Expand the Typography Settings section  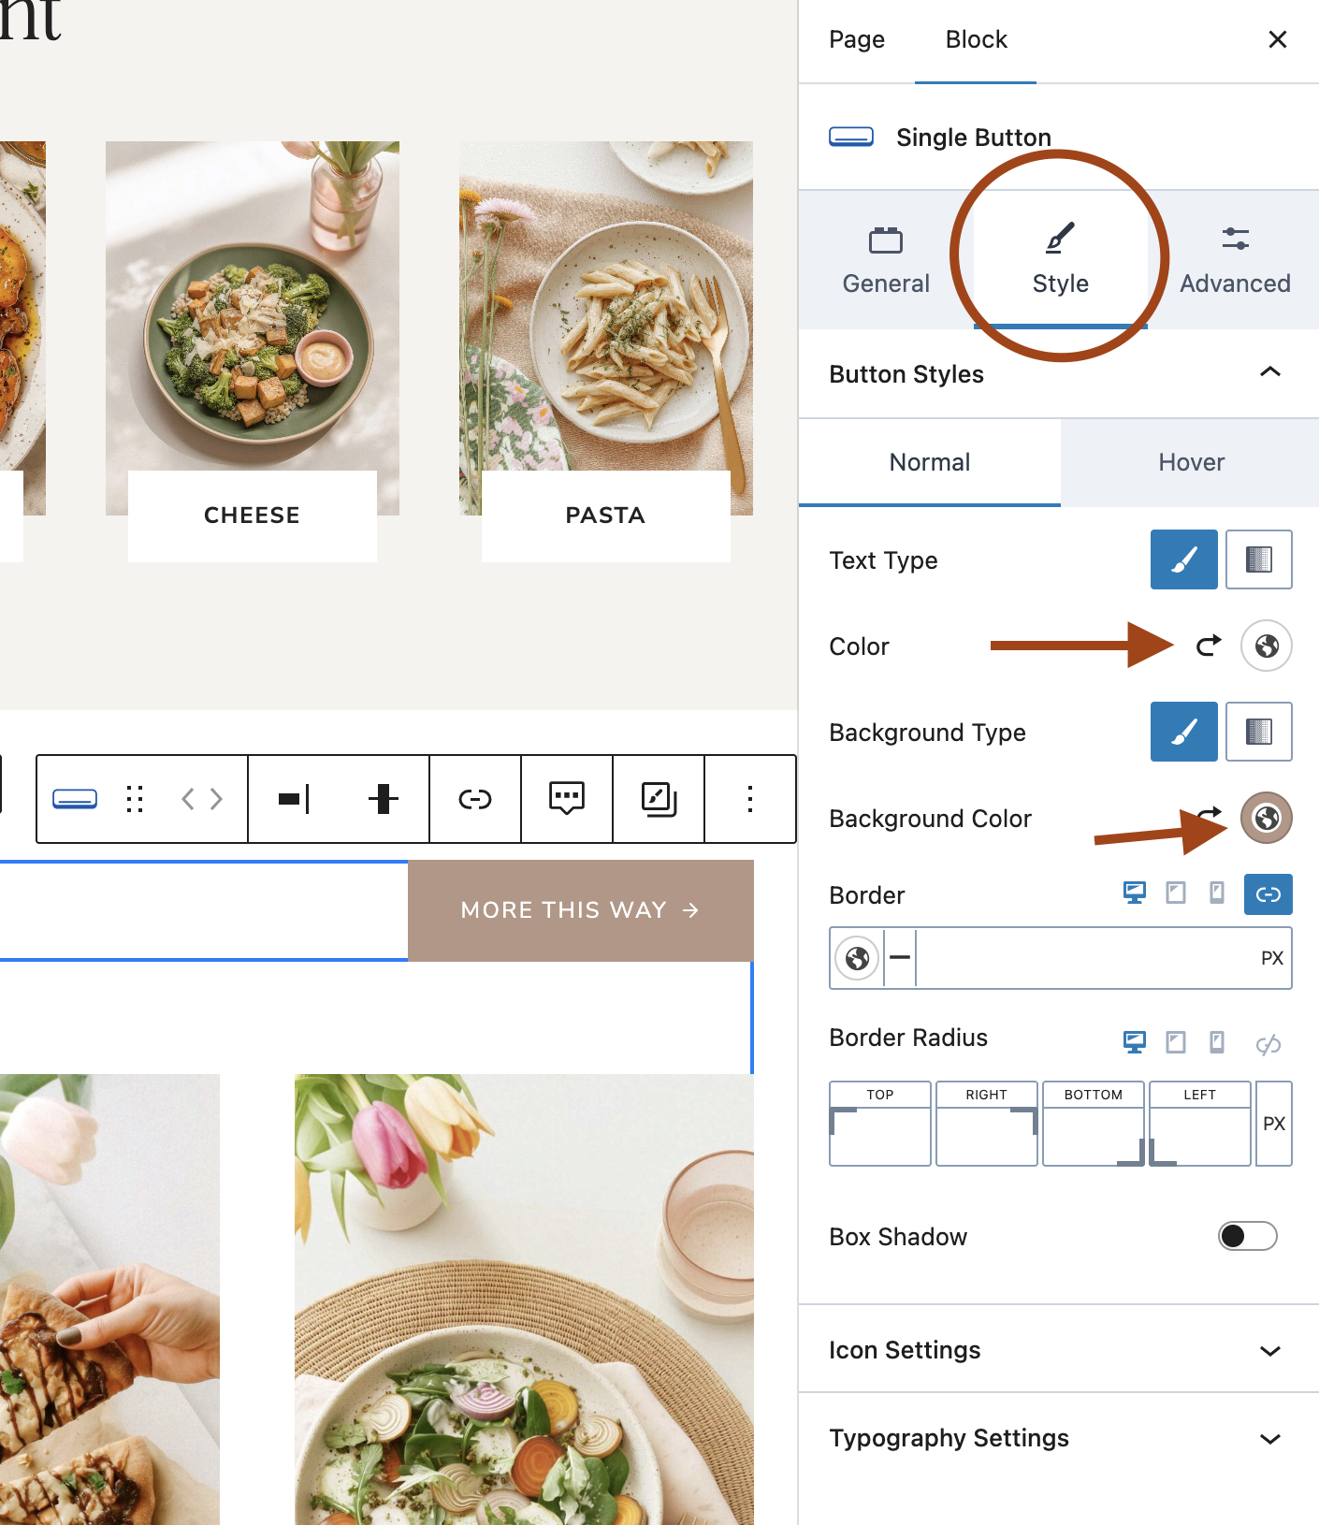(1059, 1438)
